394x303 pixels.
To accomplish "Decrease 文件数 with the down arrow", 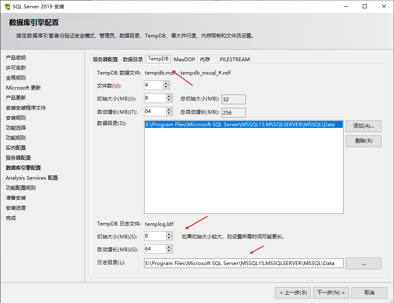I will 166,87.
